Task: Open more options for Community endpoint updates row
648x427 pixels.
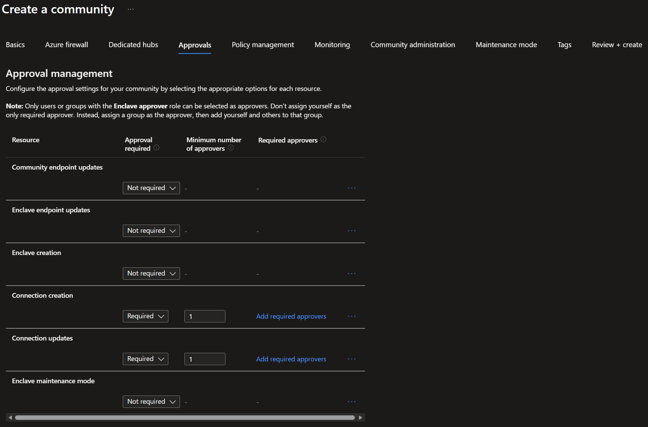Action: [x=352, y=188]
